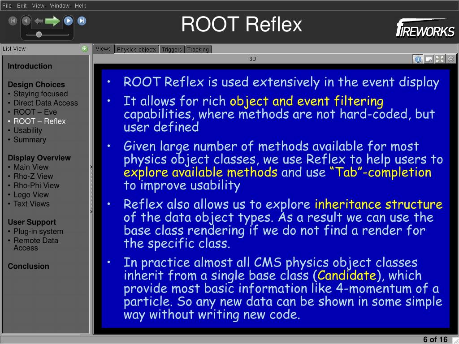Open the View menu
Viewport: 459px width, 344px height.
38,5
